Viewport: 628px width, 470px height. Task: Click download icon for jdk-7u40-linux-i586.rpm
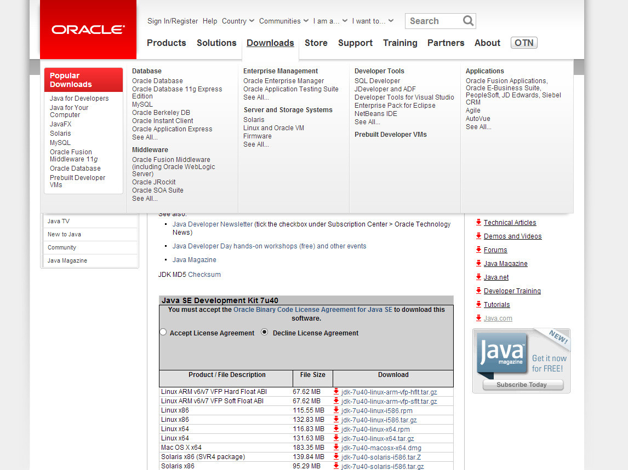pyautogui.click(x=336, y=410)
